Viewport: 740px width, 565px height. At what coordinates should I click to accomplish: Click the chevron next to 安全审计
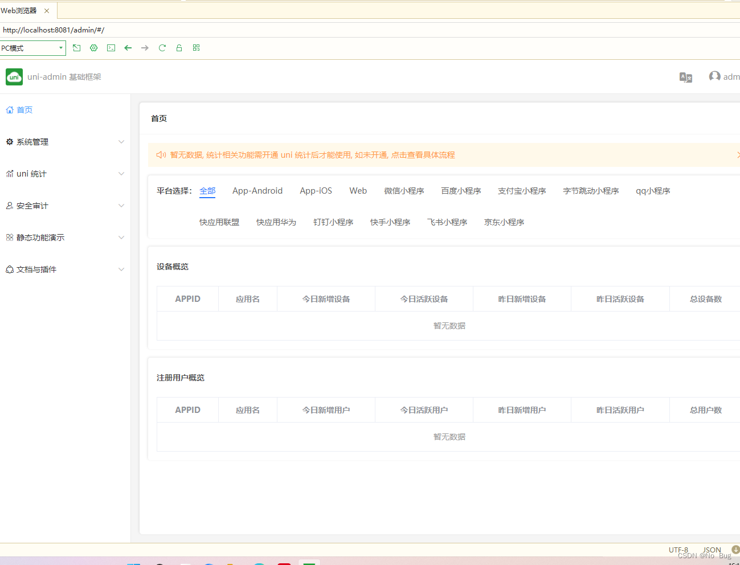click(x=121, y=206)
